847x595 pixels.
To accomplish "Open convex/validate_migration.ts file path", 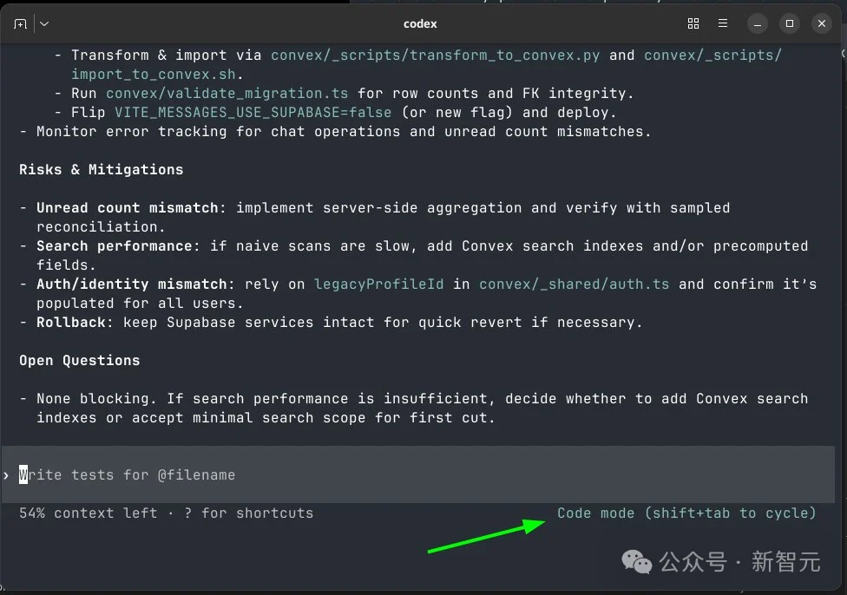I will click(231, 94).
